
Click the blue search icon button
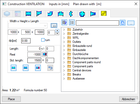point(123,23)
